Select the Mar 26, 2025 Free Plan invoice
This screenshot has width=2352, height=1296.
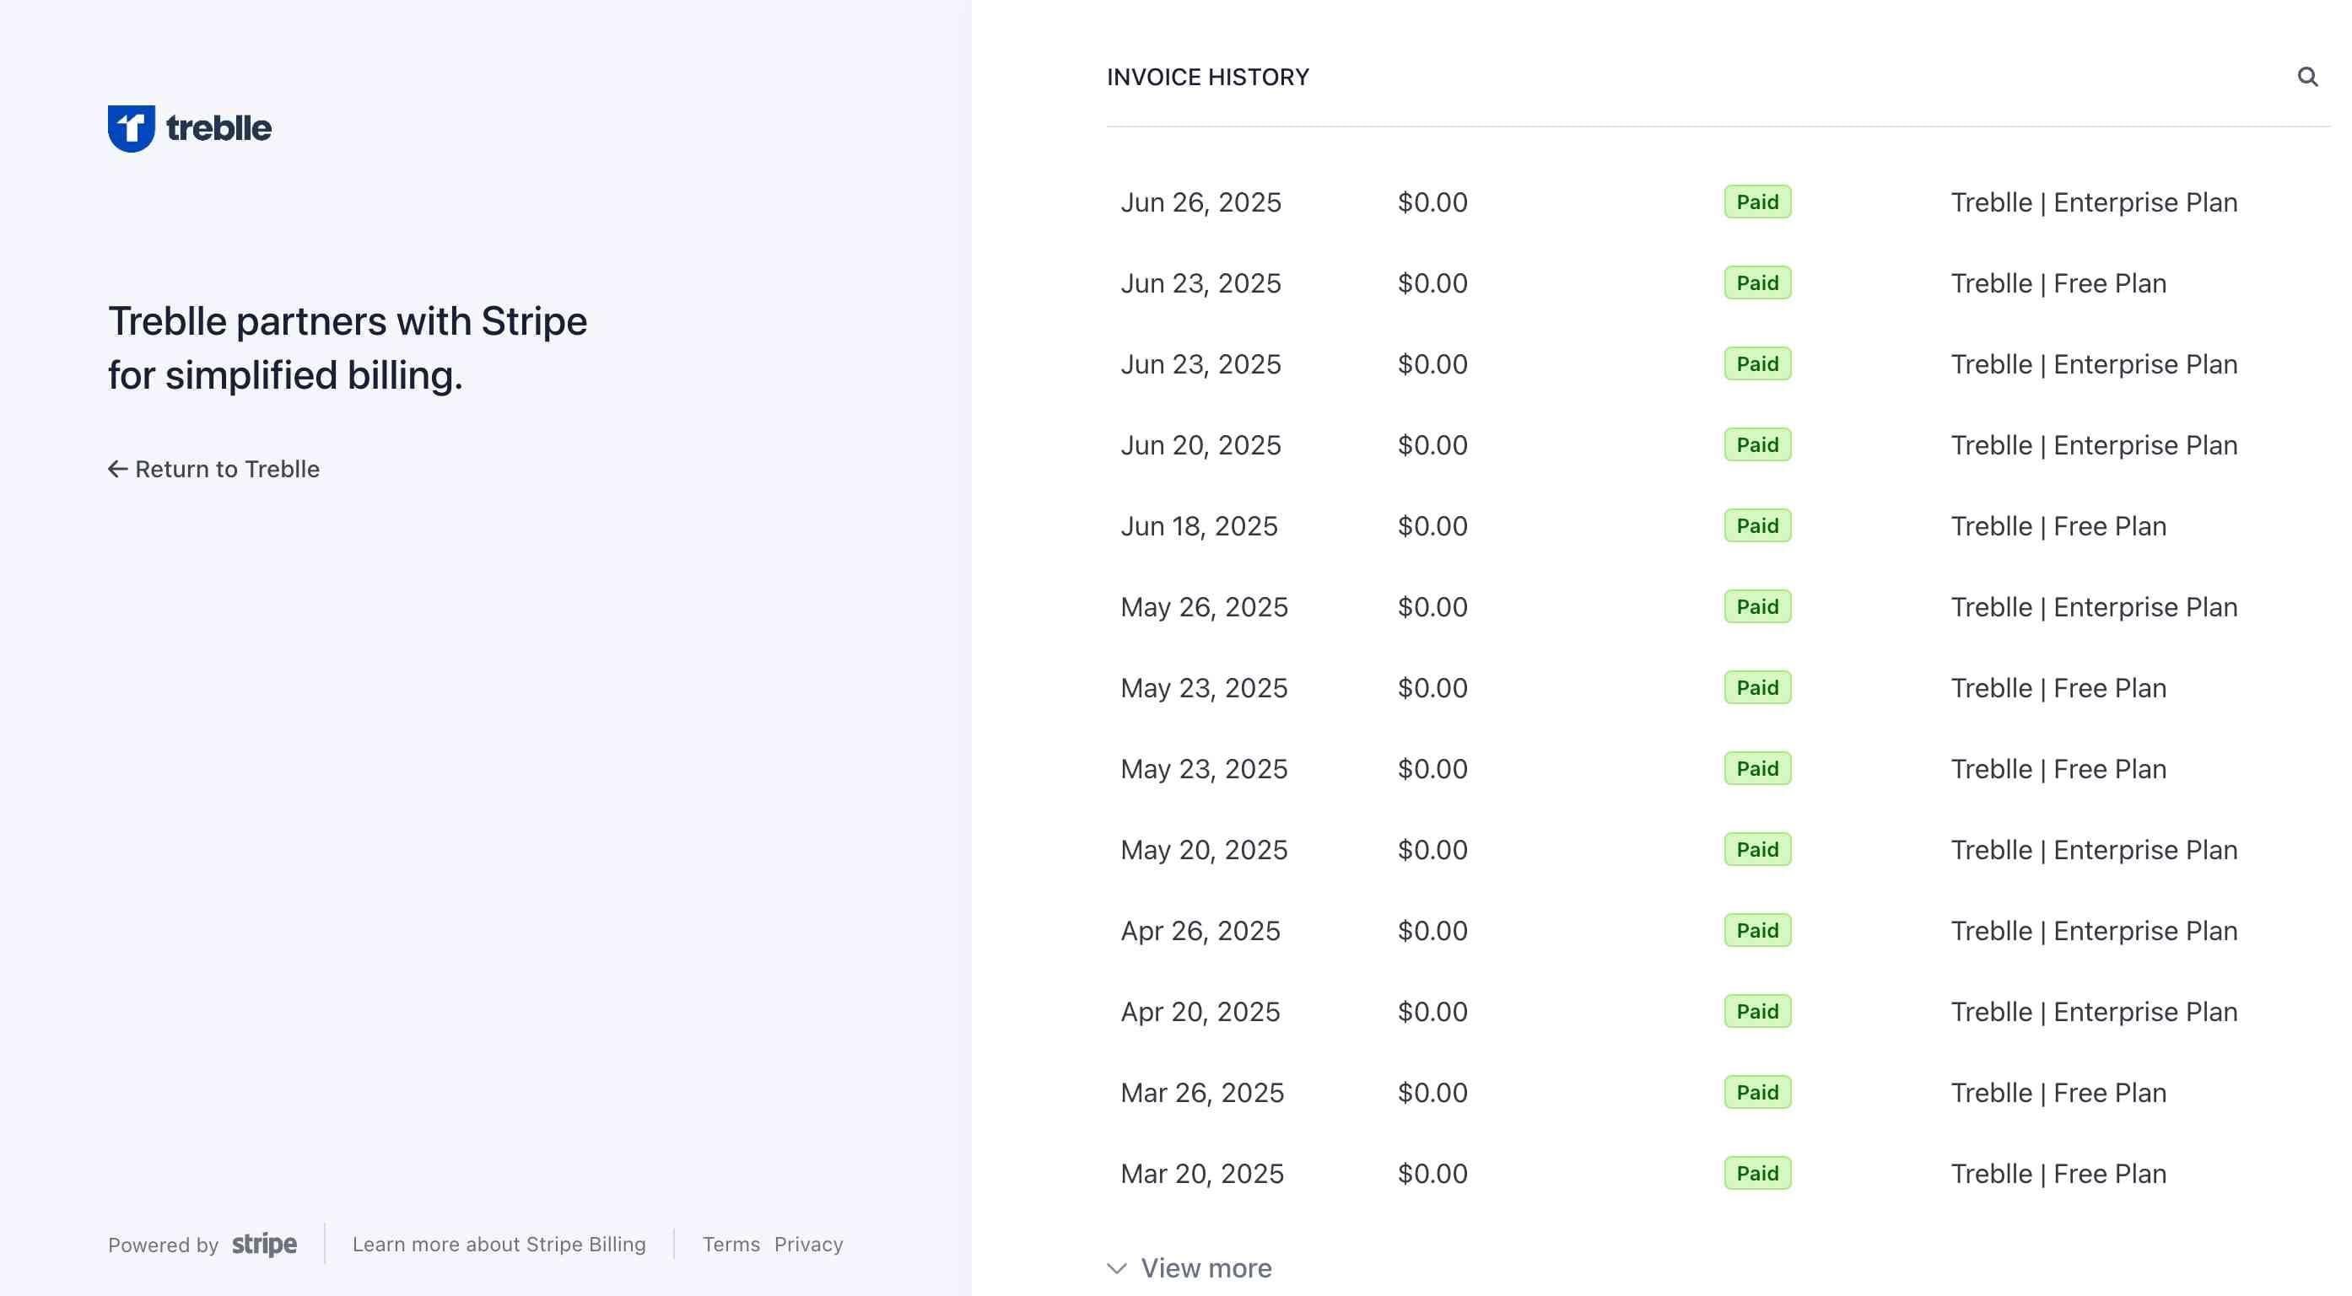pos(1552,1092)
